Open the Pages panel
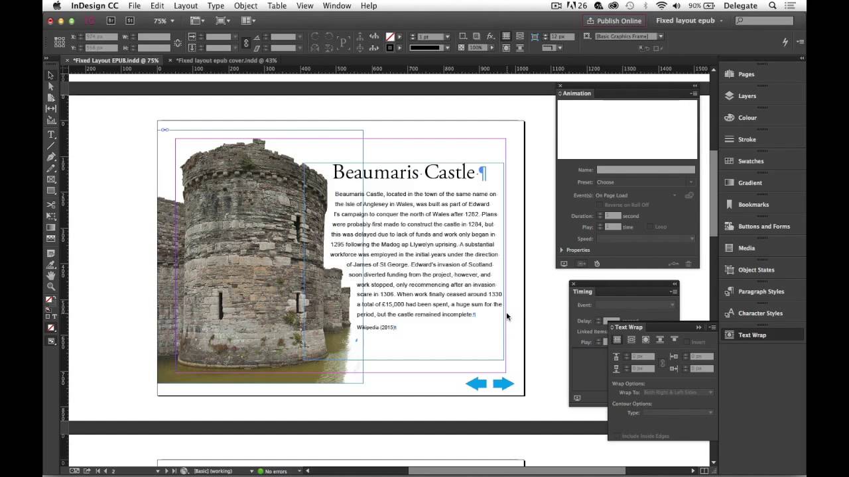849x477 pixels. click(761, 74)
